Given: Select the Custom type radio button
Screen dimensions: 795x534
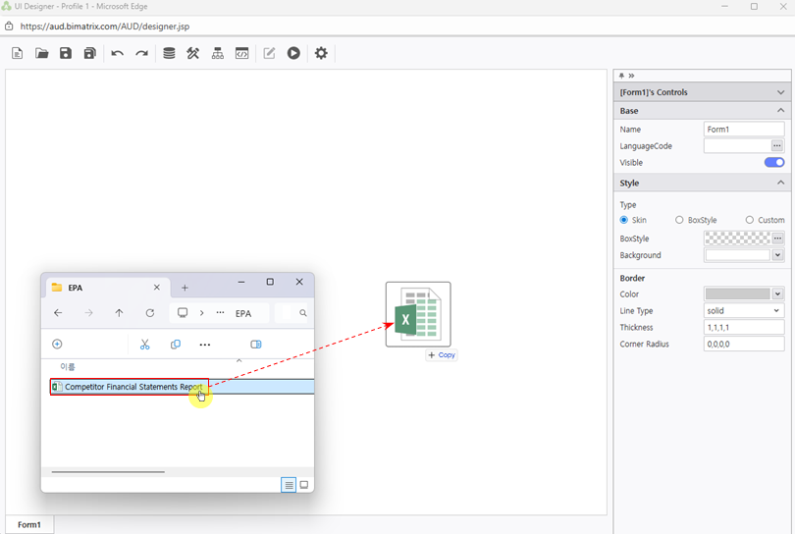Looking at the screenshot, I should (750, 220).
